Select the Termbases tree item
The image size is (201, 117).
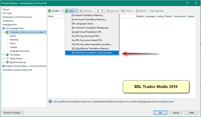coord(15,55)
